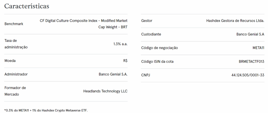Screen dimensions: 268x113
Task: Select Banco Genial S.A. in the Administrador row
Action: tap(113, 74)
